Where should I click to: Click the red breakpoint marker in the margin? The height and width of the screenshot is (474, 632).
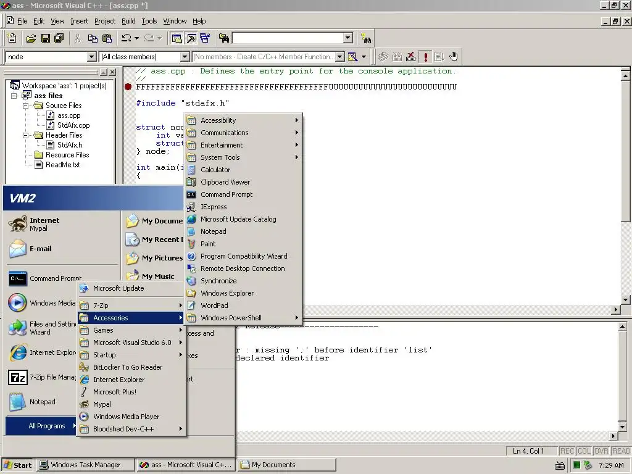[128, 86]
